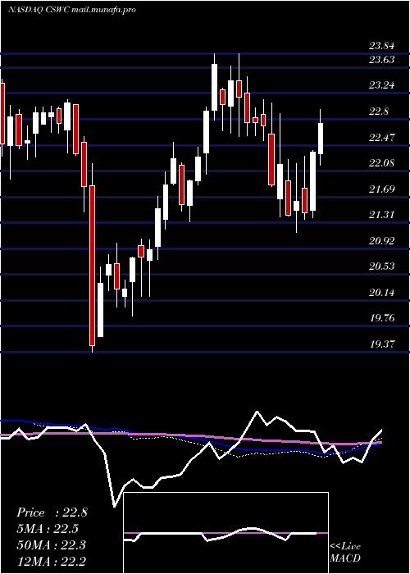Click the tallest red candlestick dropping to 19.37
The image size is (410, 574).
92,266
